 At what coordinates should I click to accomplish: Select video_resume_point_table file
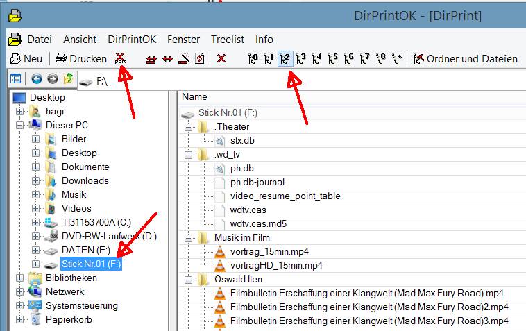(285, 196)
